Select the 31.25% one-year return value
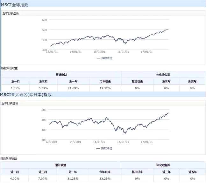207x183 pixels. coord(73,179)
